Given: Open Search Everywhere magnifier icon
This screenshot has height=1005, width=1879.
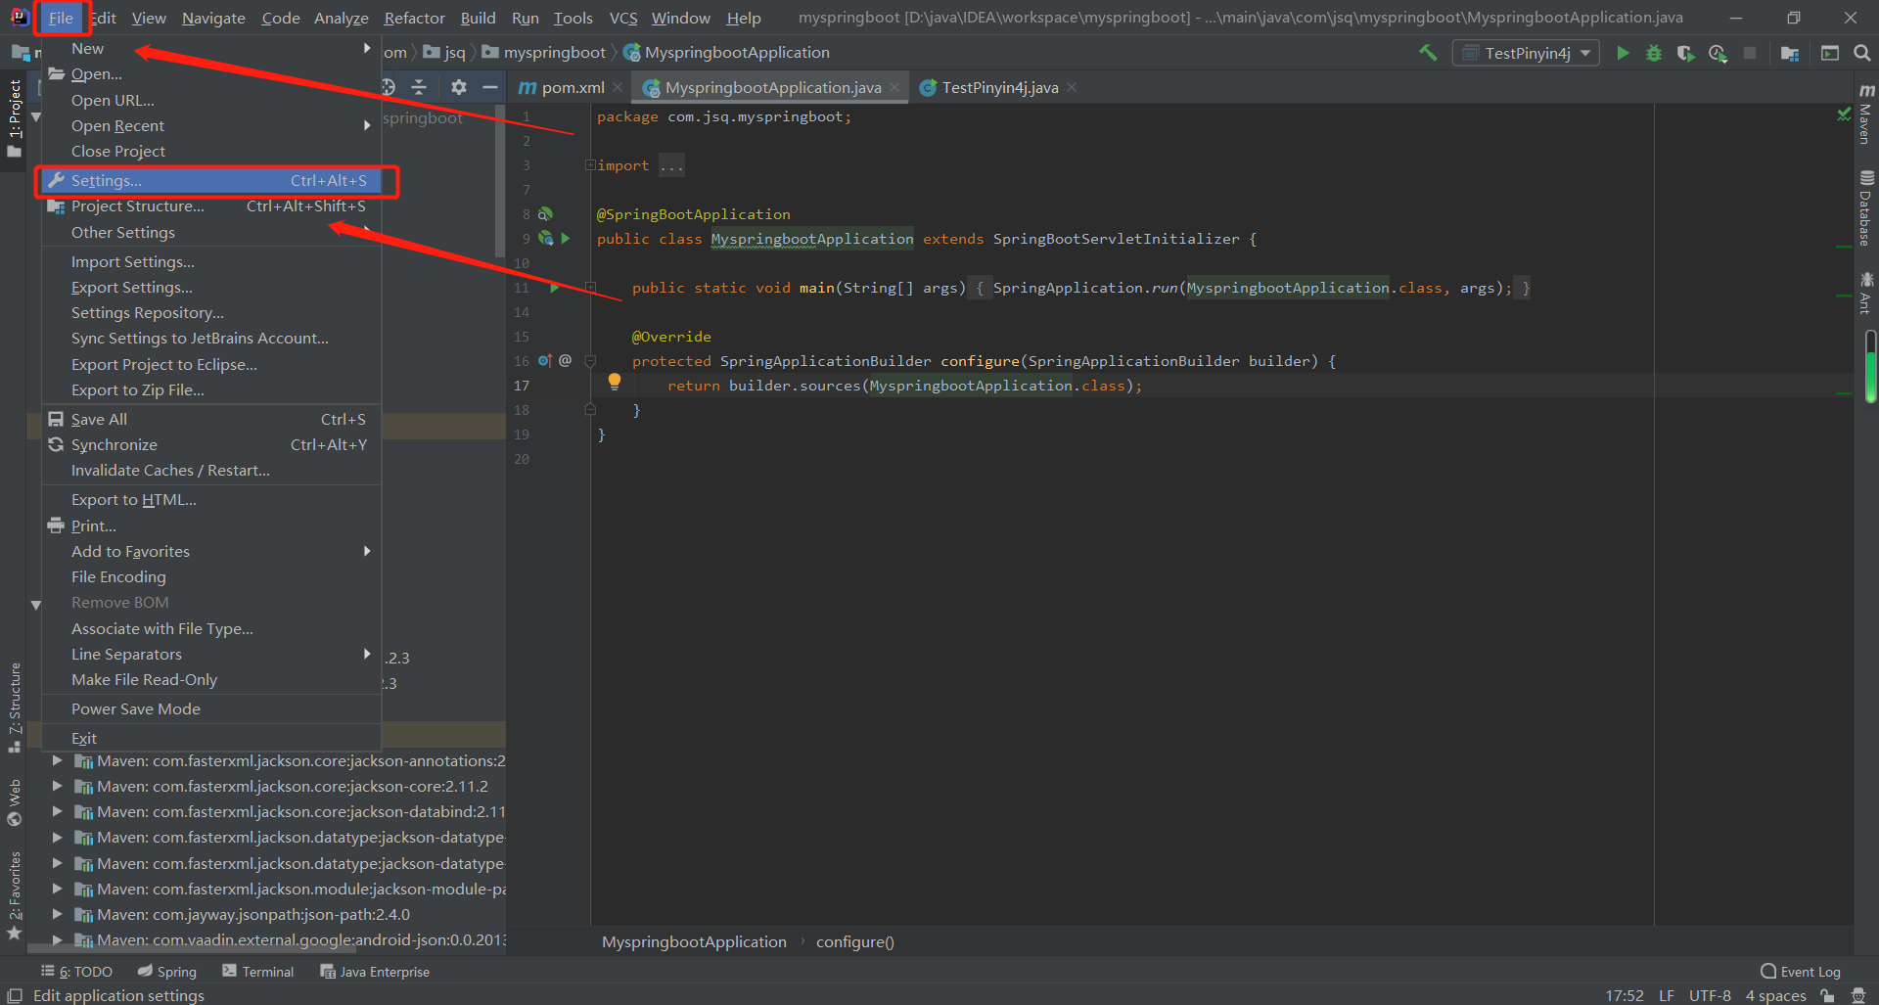Looking at the screenshot, I should tap(1862, 53).
